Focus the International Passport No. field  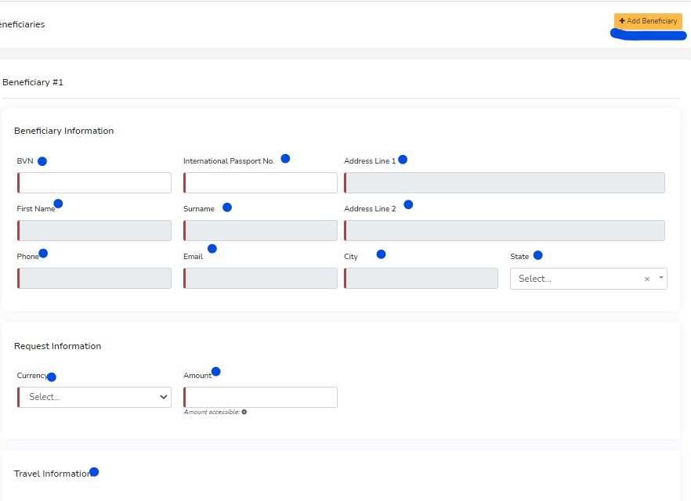coord(260,182)
